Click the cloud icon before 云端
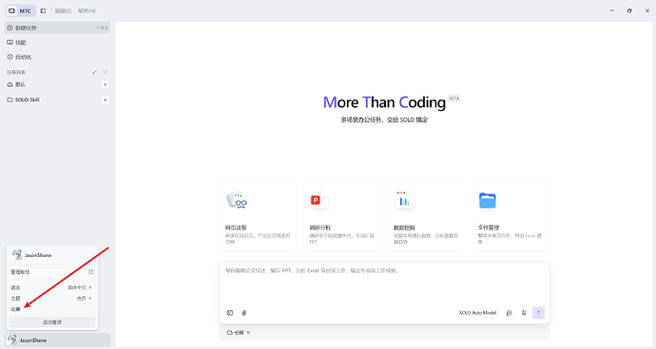The height and width of the screenshot is (349, 656). point(230,332)
